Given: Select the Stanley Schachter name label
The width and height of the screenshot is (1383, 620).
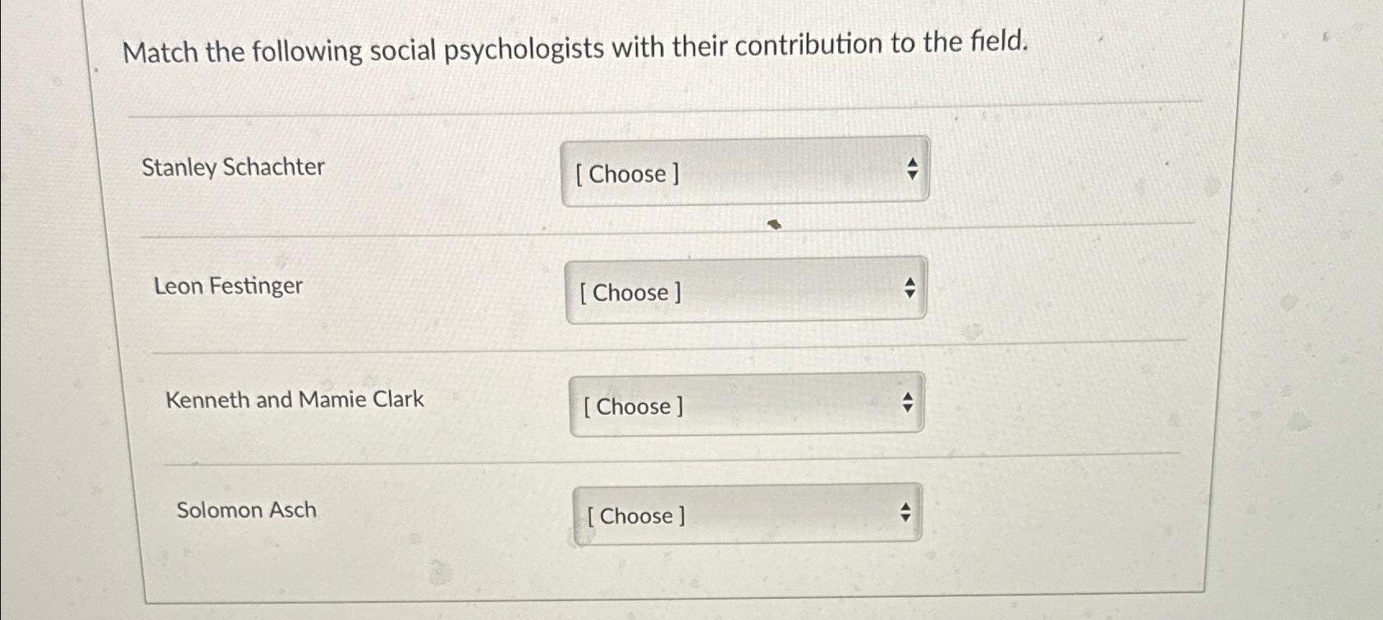Looking at the screenshot, I should coord(233,167).
